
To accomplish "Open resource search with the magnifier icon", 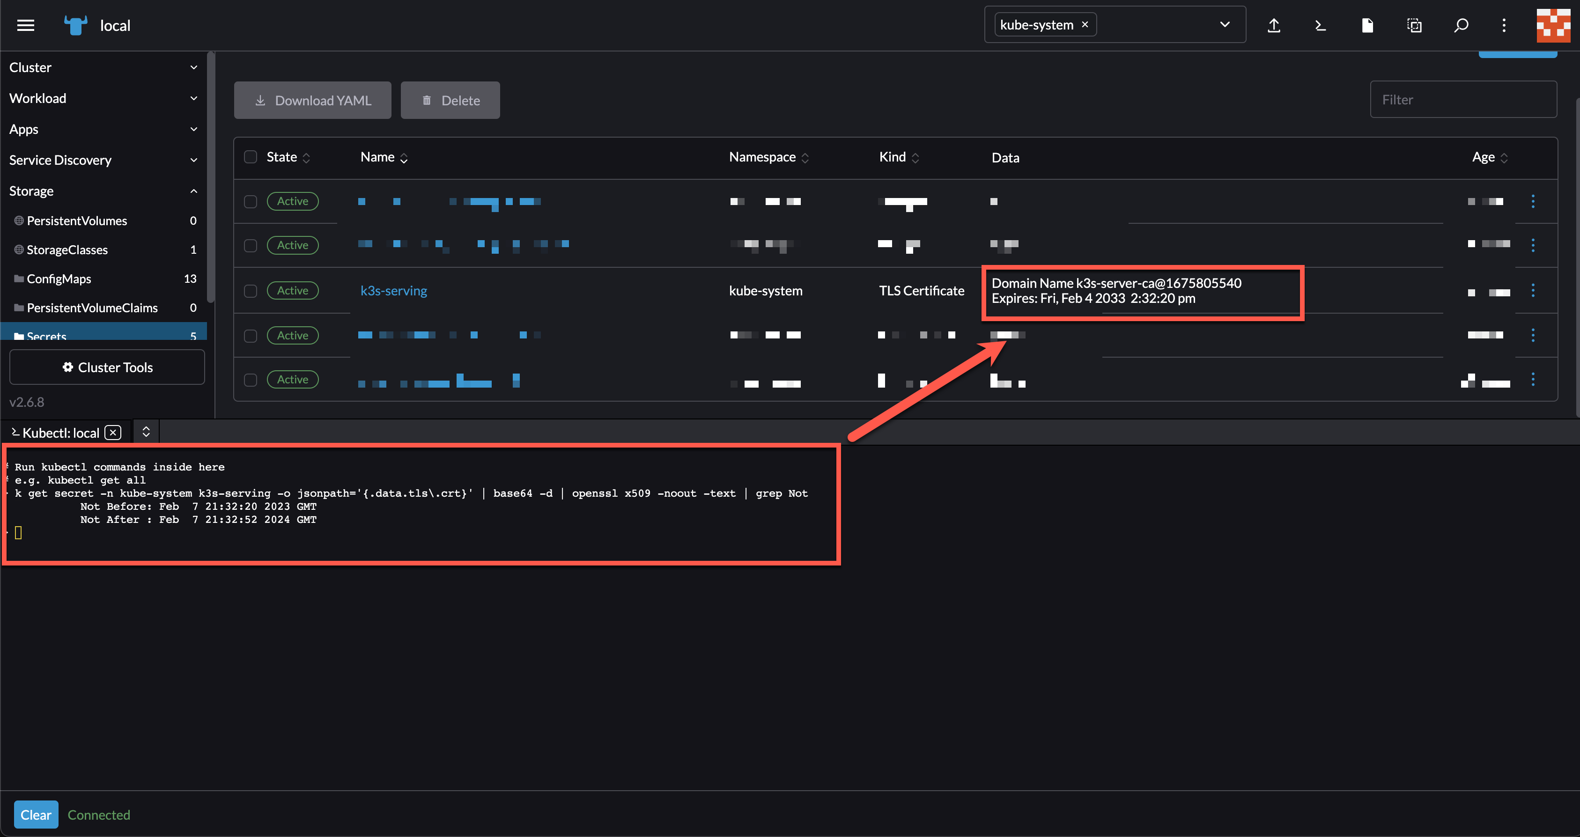I will [1461, 25].
